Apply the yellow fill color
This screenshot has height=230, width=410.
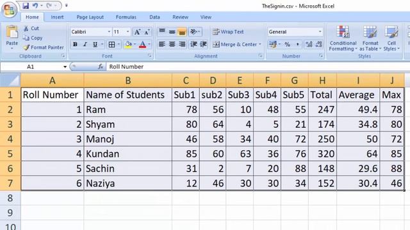[128, 44]
